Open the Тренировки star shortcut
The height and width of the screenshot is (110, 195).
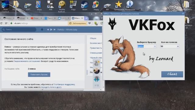coord(119,5)
